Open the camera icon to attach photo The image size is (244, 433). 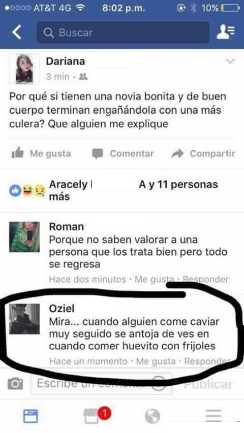pos(15,384)
